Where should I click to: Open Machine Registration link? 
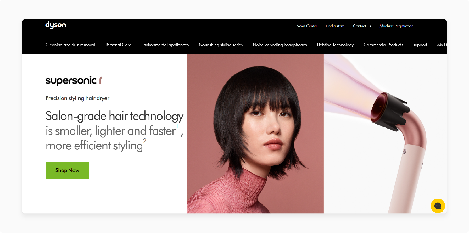[397, 26]
